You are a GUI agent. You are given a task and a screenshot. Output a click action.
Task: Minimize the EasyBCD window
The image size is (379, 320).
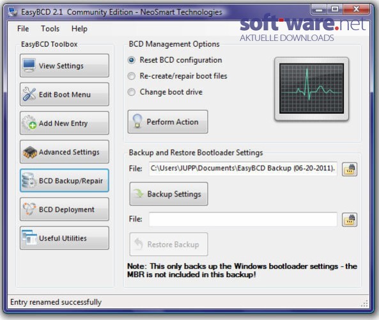pos(319,10)
